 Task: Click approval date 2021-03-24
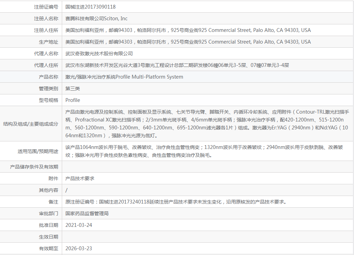coord(79,225)
